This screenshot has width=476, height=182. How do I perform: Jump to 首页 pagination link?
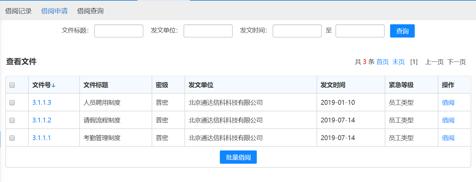tap(383, 62)
